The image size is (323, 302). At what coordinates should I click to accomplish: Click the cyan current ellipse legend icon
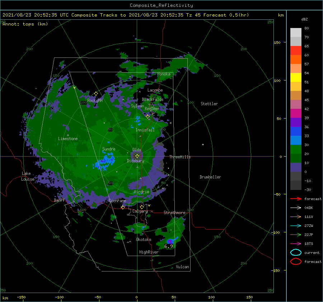coord(296,252)
